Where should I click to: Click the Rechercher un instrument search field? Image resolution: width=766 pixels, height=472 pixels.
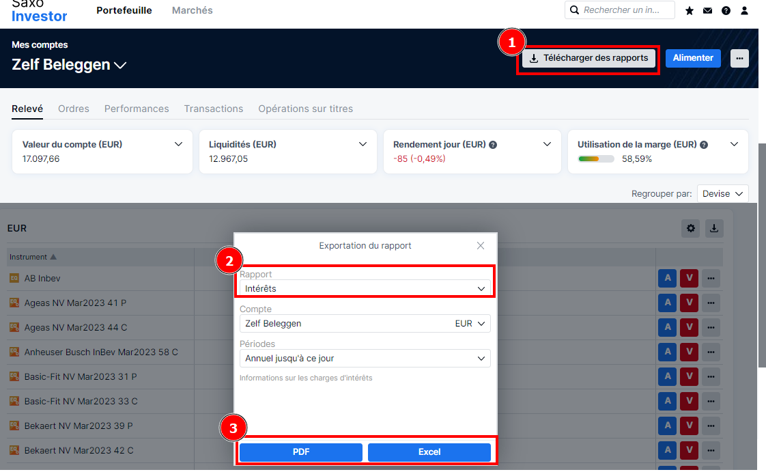(619, 10)
